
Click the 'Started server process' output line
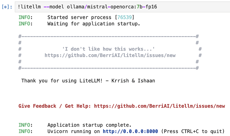tap(91, 17)
